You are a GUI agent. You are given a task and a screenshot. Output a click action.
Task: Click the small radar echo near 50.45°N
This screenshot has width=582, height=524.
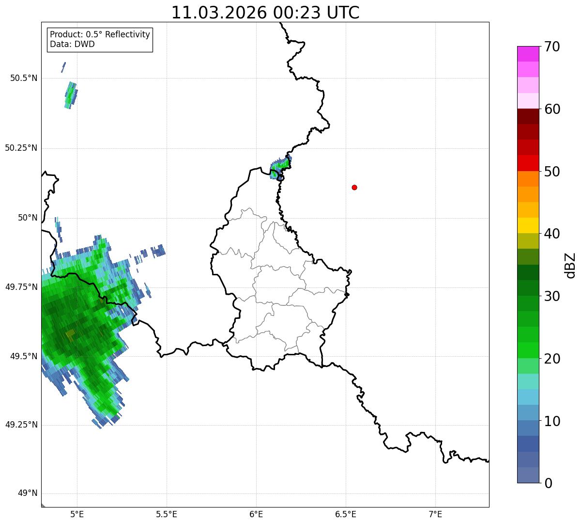71,95
